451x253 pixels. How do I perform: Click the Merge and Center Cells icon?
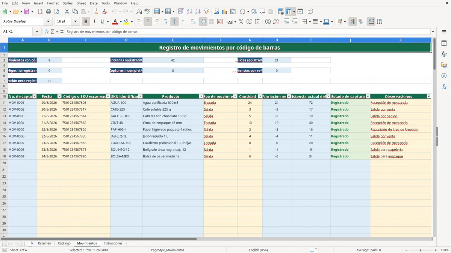(x=203, y=22)
